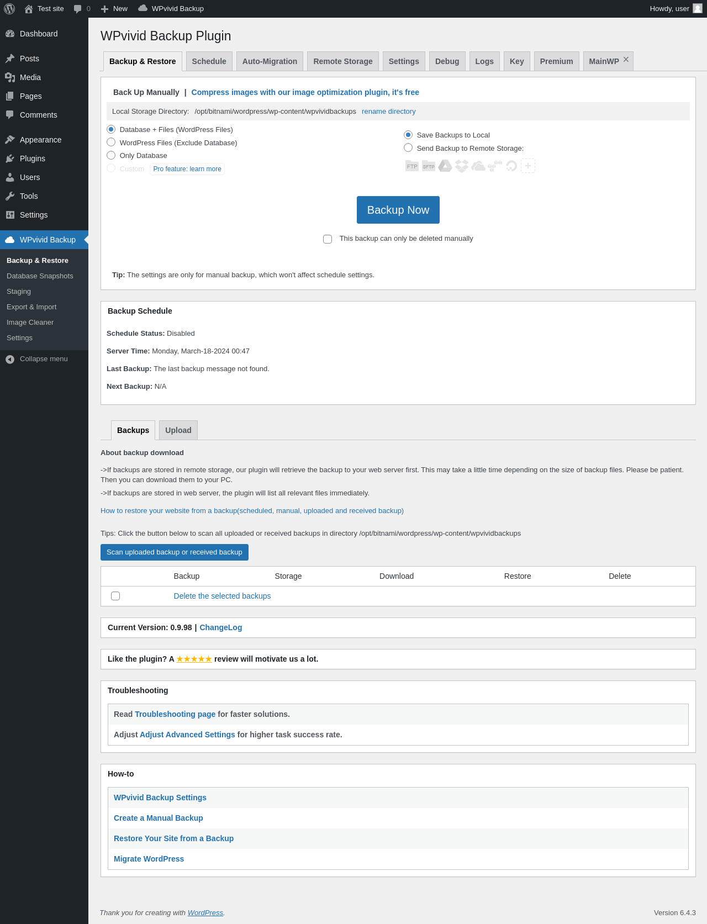Open the Howdy, user account menu
707x924 pixels.
coord(675,9)
